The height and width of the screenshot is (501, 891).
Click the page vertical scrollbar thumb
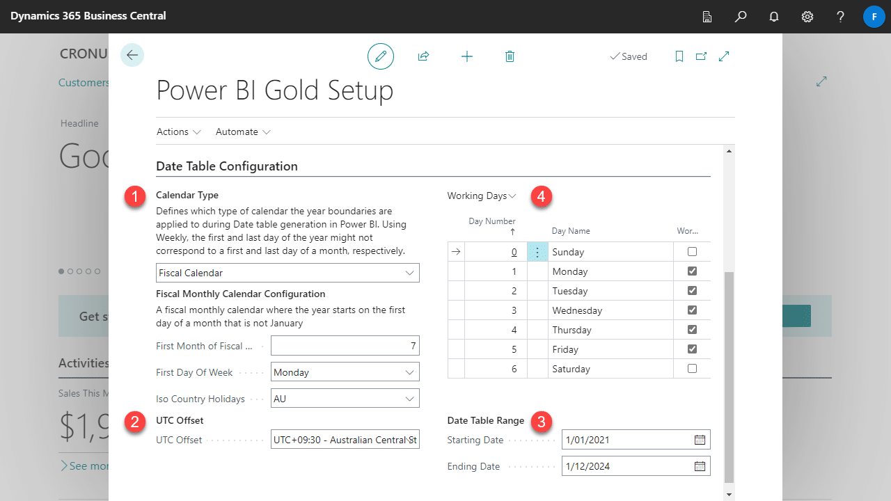(x=729, y=377)
